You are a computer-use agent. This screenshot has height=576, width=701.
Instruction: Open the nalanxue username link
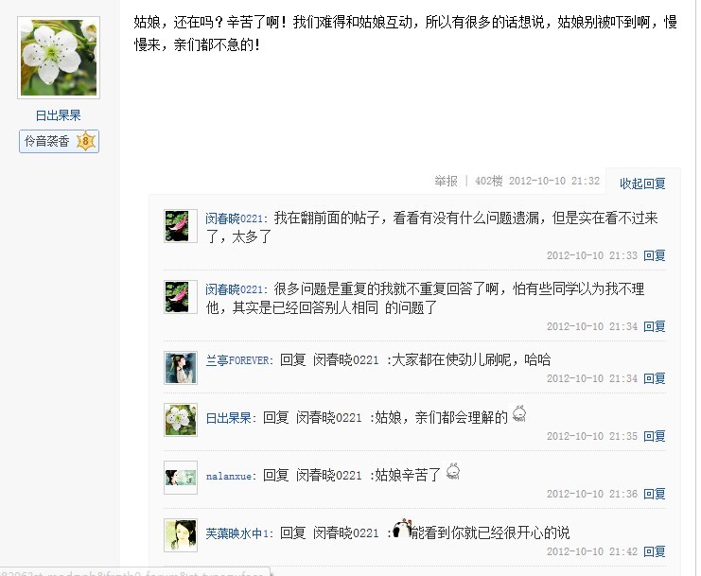click(x=228, y=477)
